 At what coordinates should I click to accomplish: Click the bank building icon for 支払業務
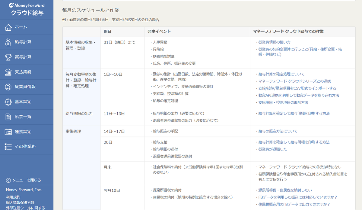[x=8, y=72]
